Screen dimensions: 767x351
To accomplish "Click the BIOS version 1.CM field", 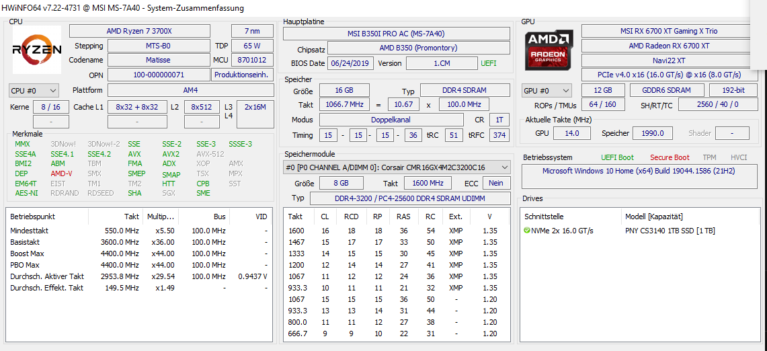I will click(x=442, y=63).
